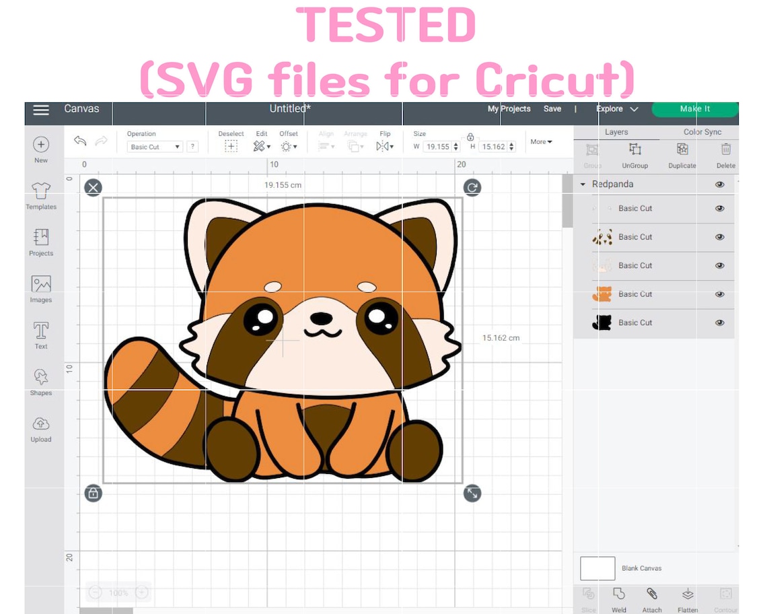This screenshot has height=614, width=767.
Task: Open the hamburger menu
Action: click(x=40, y=110)
